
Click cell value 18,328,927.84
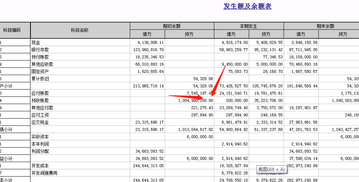pyautogui.click(x=234, y=166)
